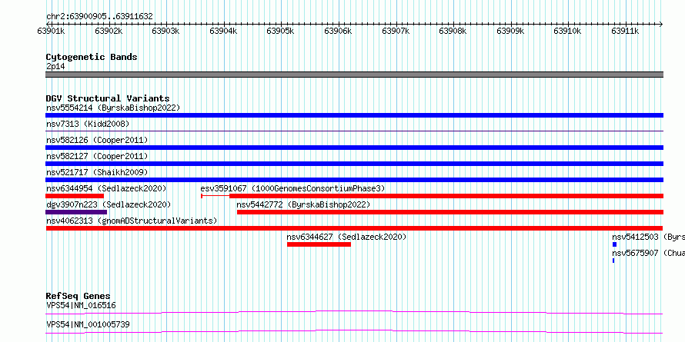The height and width of the screenshot is (342, 685).
Task: Click the ruler's left arrowhead
Action: [48, 24]
